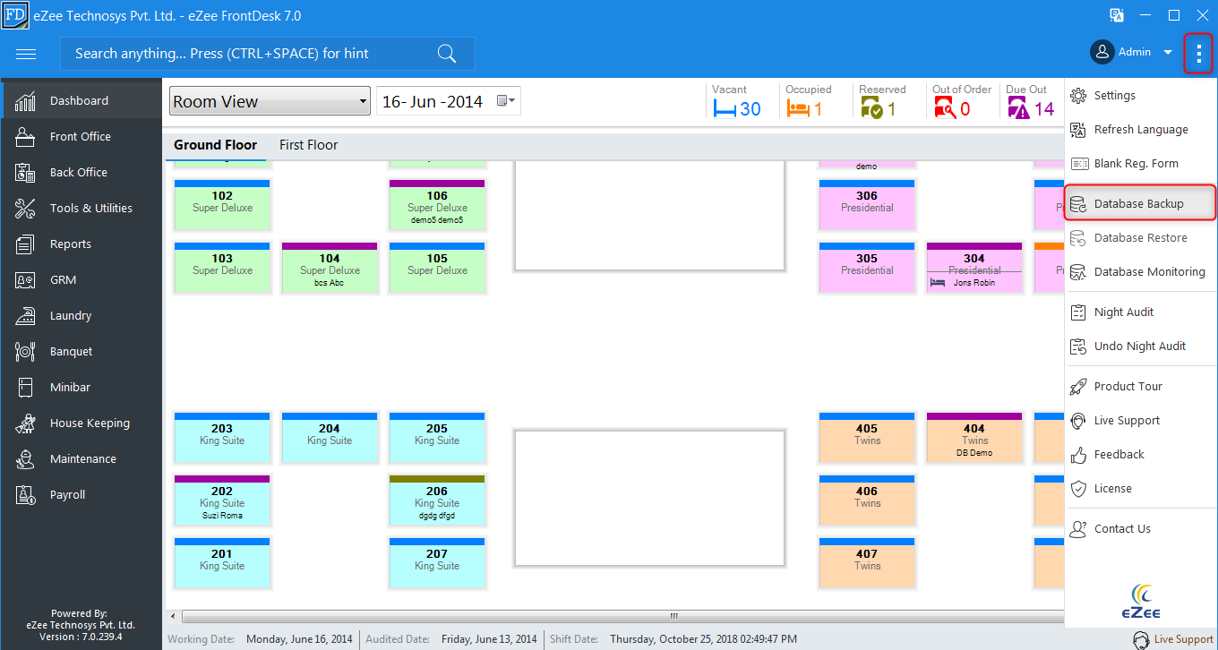
Task: Click the Admin user avatar icon
Action: 1102,52
